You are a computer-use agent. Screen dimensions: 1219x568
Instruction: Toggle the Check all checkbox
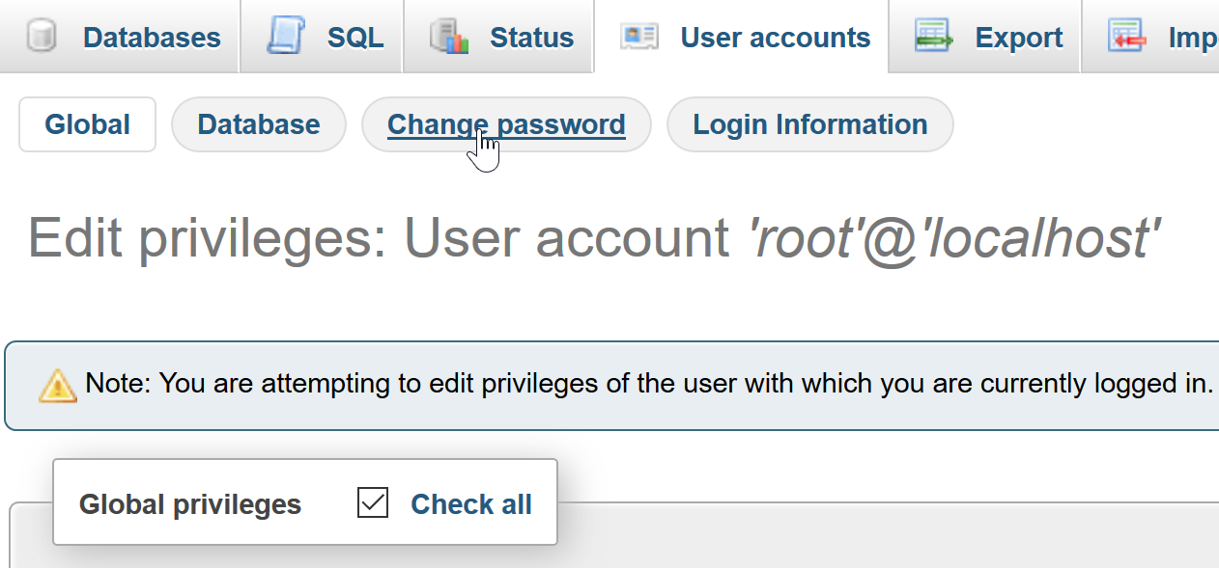[373, 503]
